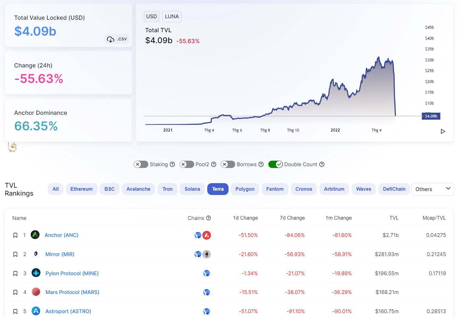This screenshot has width=461, height=318.
Task: Sort by TVL column header
Action: [394, 218]
